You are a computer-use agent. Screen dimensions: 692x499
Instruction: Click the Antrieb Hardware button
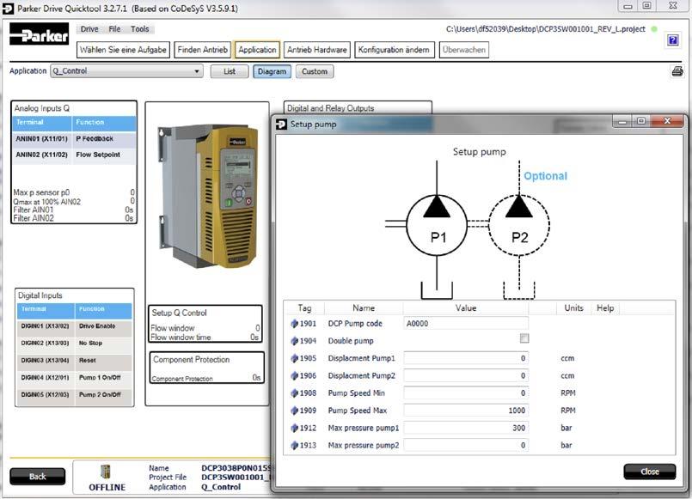[317, 50]
